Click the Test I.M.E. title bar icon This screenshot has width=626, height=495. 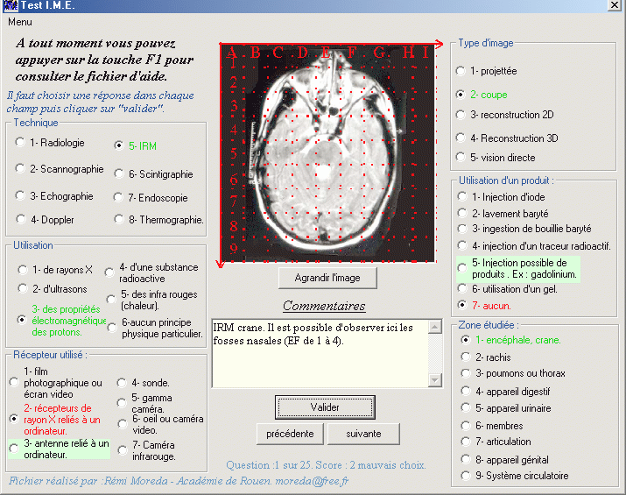pos(10,6)
